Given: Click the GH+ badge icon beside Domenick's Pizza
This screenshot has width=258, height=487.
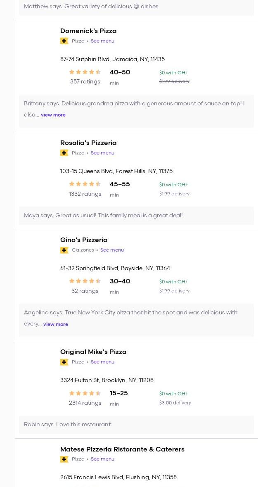Looking at the screenshot, I should (x=64, y=41).
